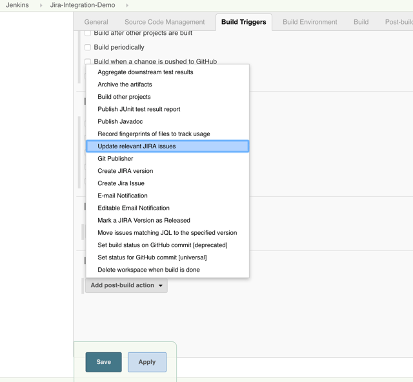Viewport: 413px width, 382px height.
Task: Choose Publish JUnit test result report
Action: [168, 109]
